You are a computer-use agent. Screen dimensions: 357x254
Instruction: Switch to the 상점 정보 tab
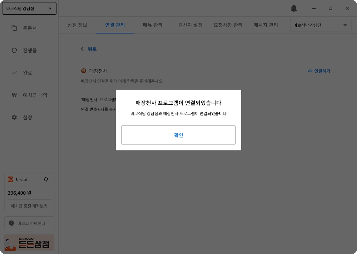click(77, 25)
